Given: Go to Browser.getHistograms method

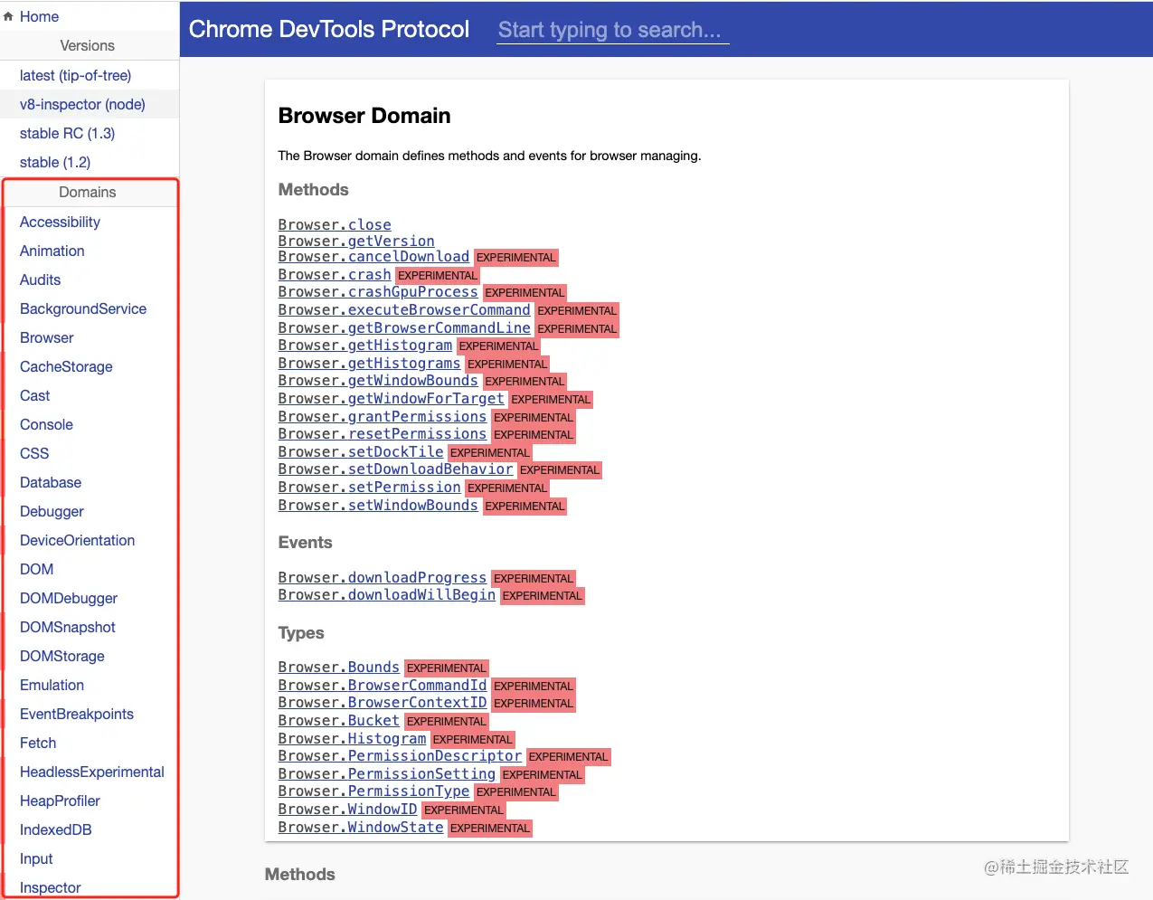Looking at the screenshot, I should tap(369, 363).
